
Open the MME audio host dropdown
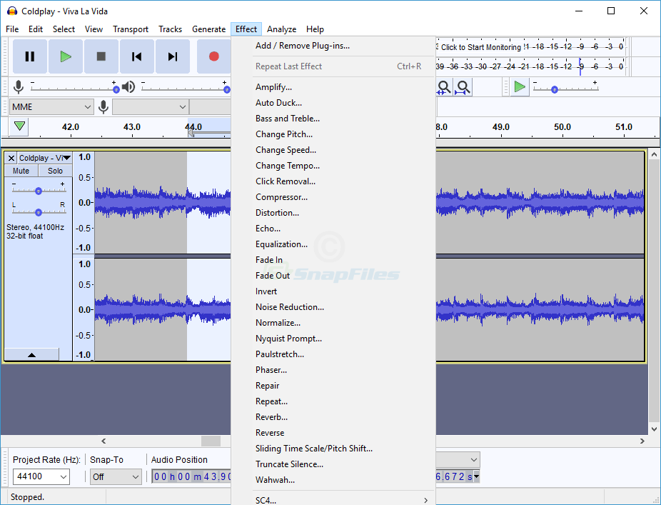point(50,106)
